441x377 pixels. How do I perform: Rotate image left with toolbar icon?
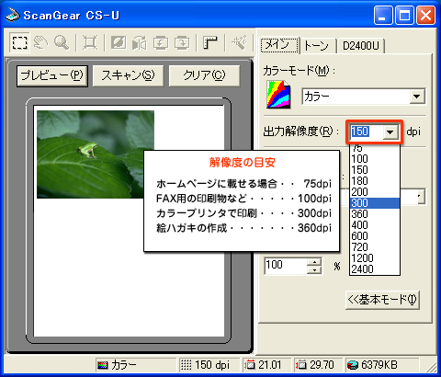tap(161, 42)
